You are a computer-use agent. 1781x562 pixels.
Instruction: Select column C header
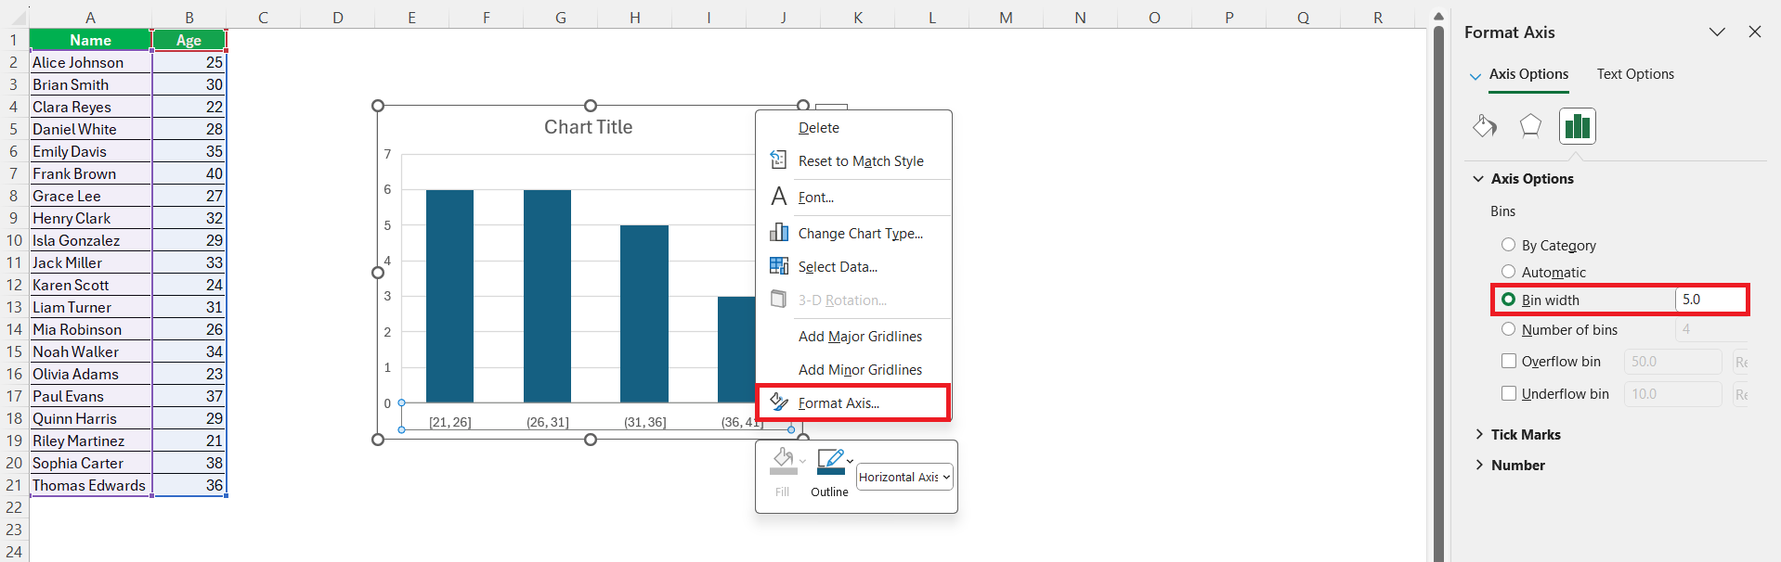point(263,18)
